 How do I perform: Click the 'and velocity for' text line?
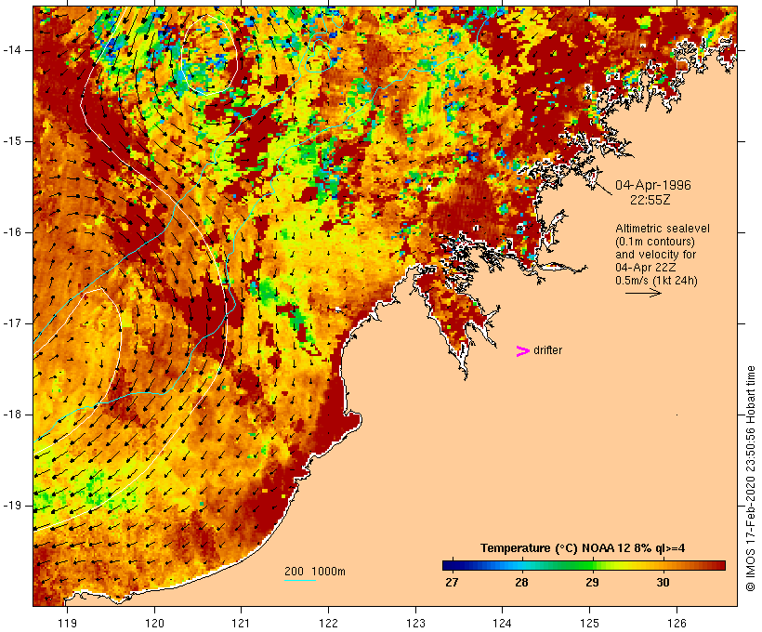tap(655, 255)
